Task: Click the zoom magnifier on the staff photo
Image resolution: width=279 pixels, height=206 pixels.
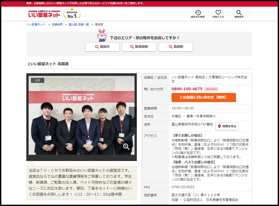Action: point(126,146)
